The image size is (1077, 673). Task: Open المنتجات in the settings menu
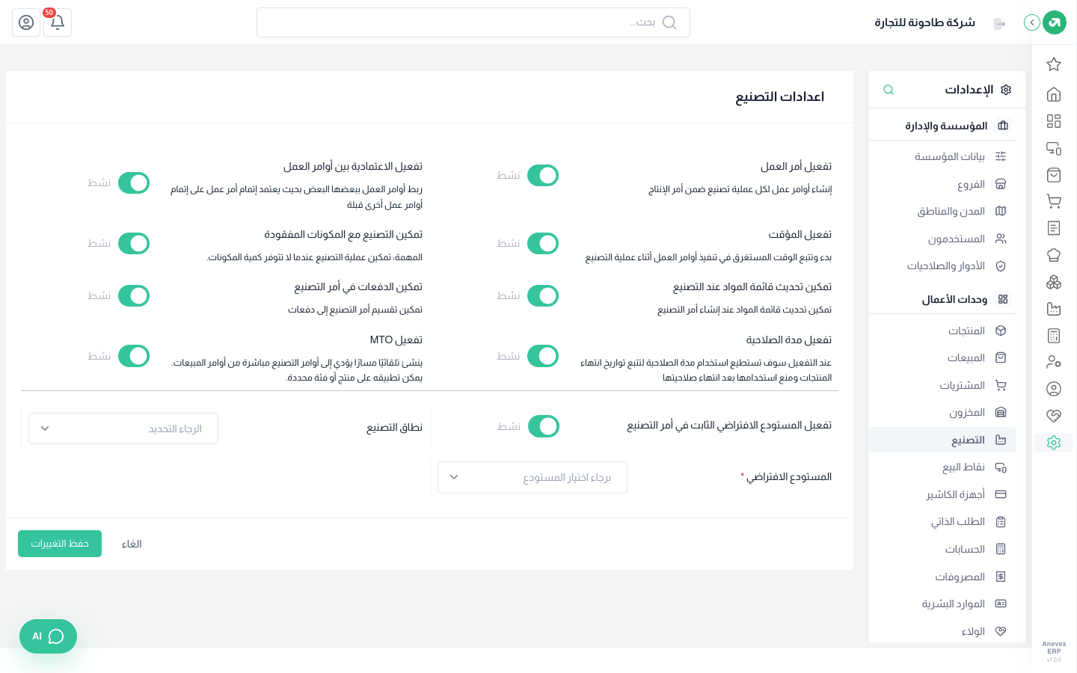pos(942,331)
